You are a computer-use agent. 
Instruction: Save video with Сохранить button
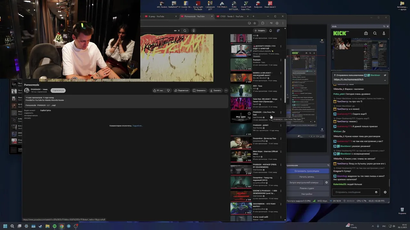pyautogui.click(x=199, y=90)
